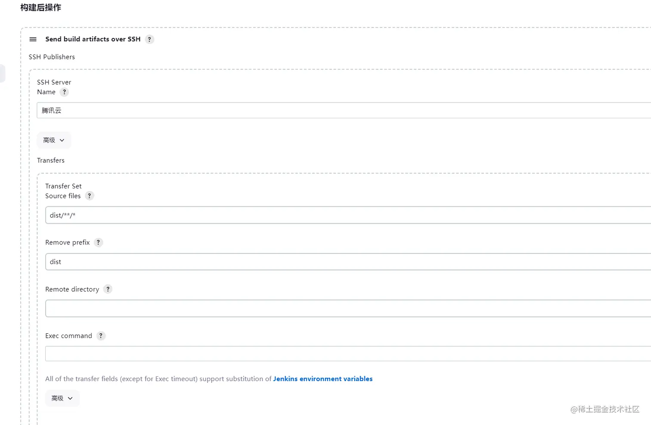This screenshot has height=425, width=651.
Task: Open help for SSH Server Name
Action: click(64, 92)
